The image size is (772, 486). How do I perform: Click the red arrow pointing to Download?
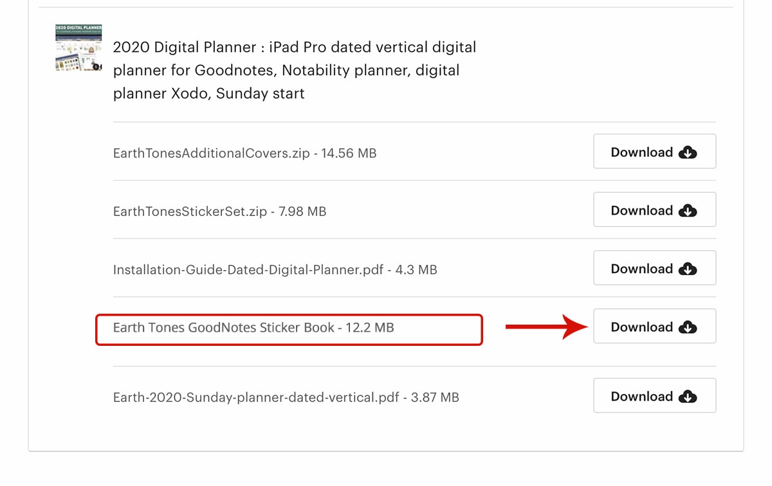(546, 327)
